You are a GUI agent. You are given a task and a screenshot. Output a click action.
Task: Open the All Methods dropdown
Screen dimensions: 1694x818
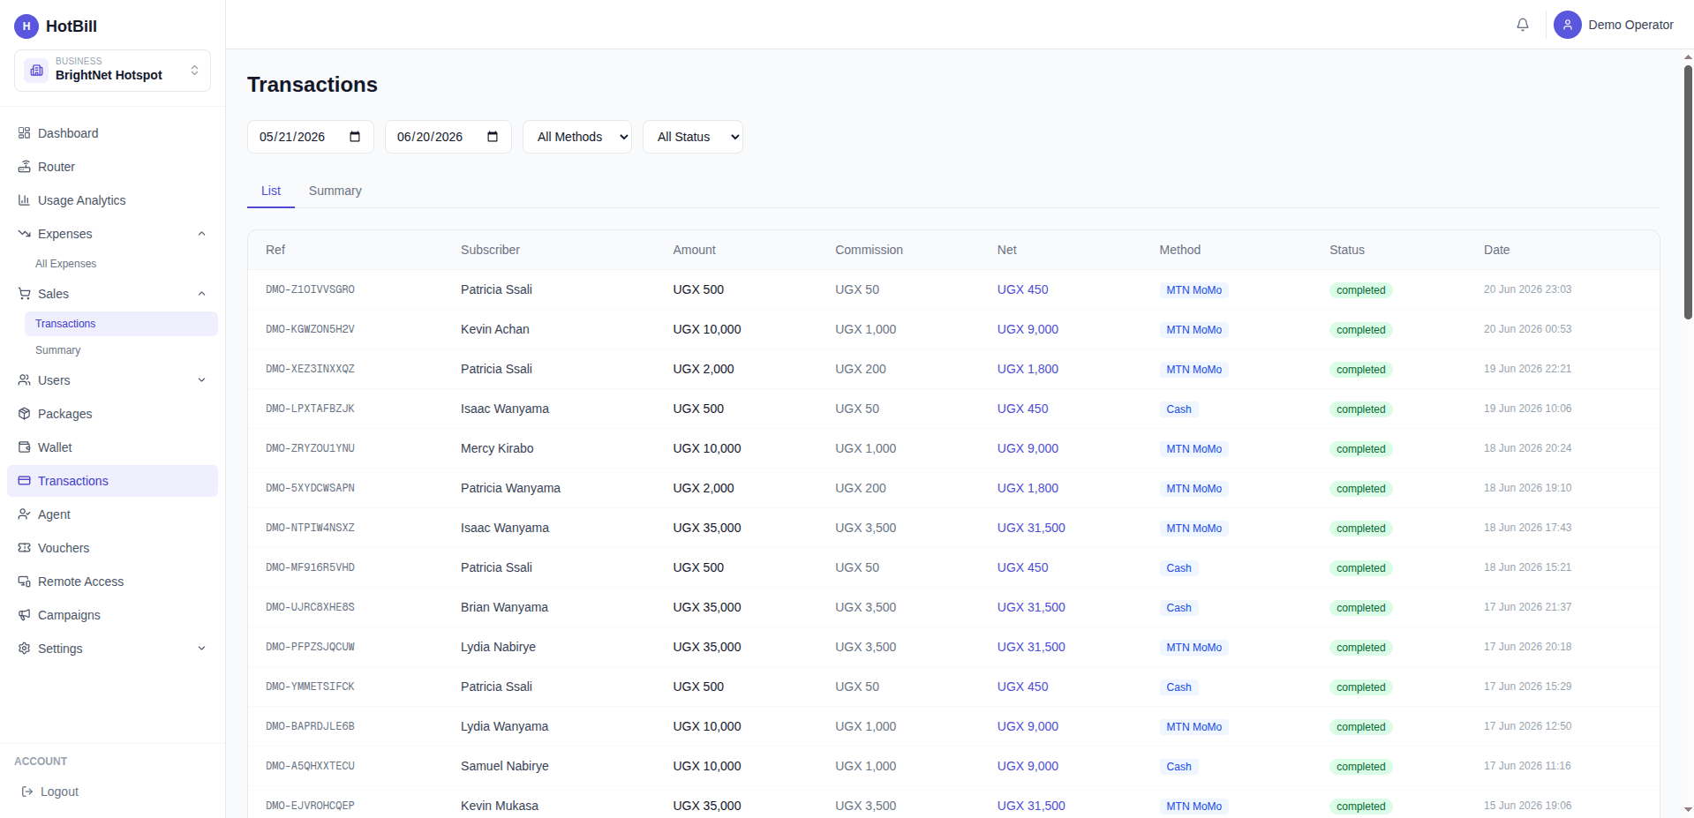577,137
